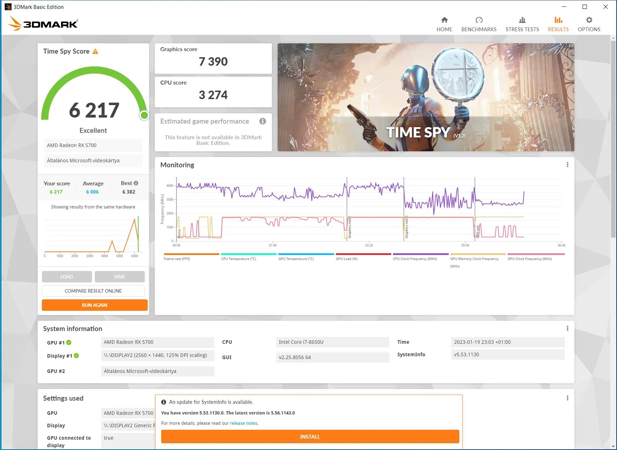The width and height of the screenshot is (617, 450).
Task: Click the Stress Tests chart icon
Action: point(522,20)
